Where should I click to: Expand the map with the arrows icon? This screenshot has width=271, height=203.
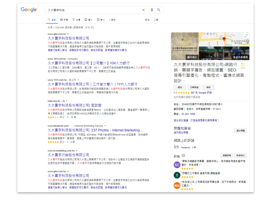[246, 36]
